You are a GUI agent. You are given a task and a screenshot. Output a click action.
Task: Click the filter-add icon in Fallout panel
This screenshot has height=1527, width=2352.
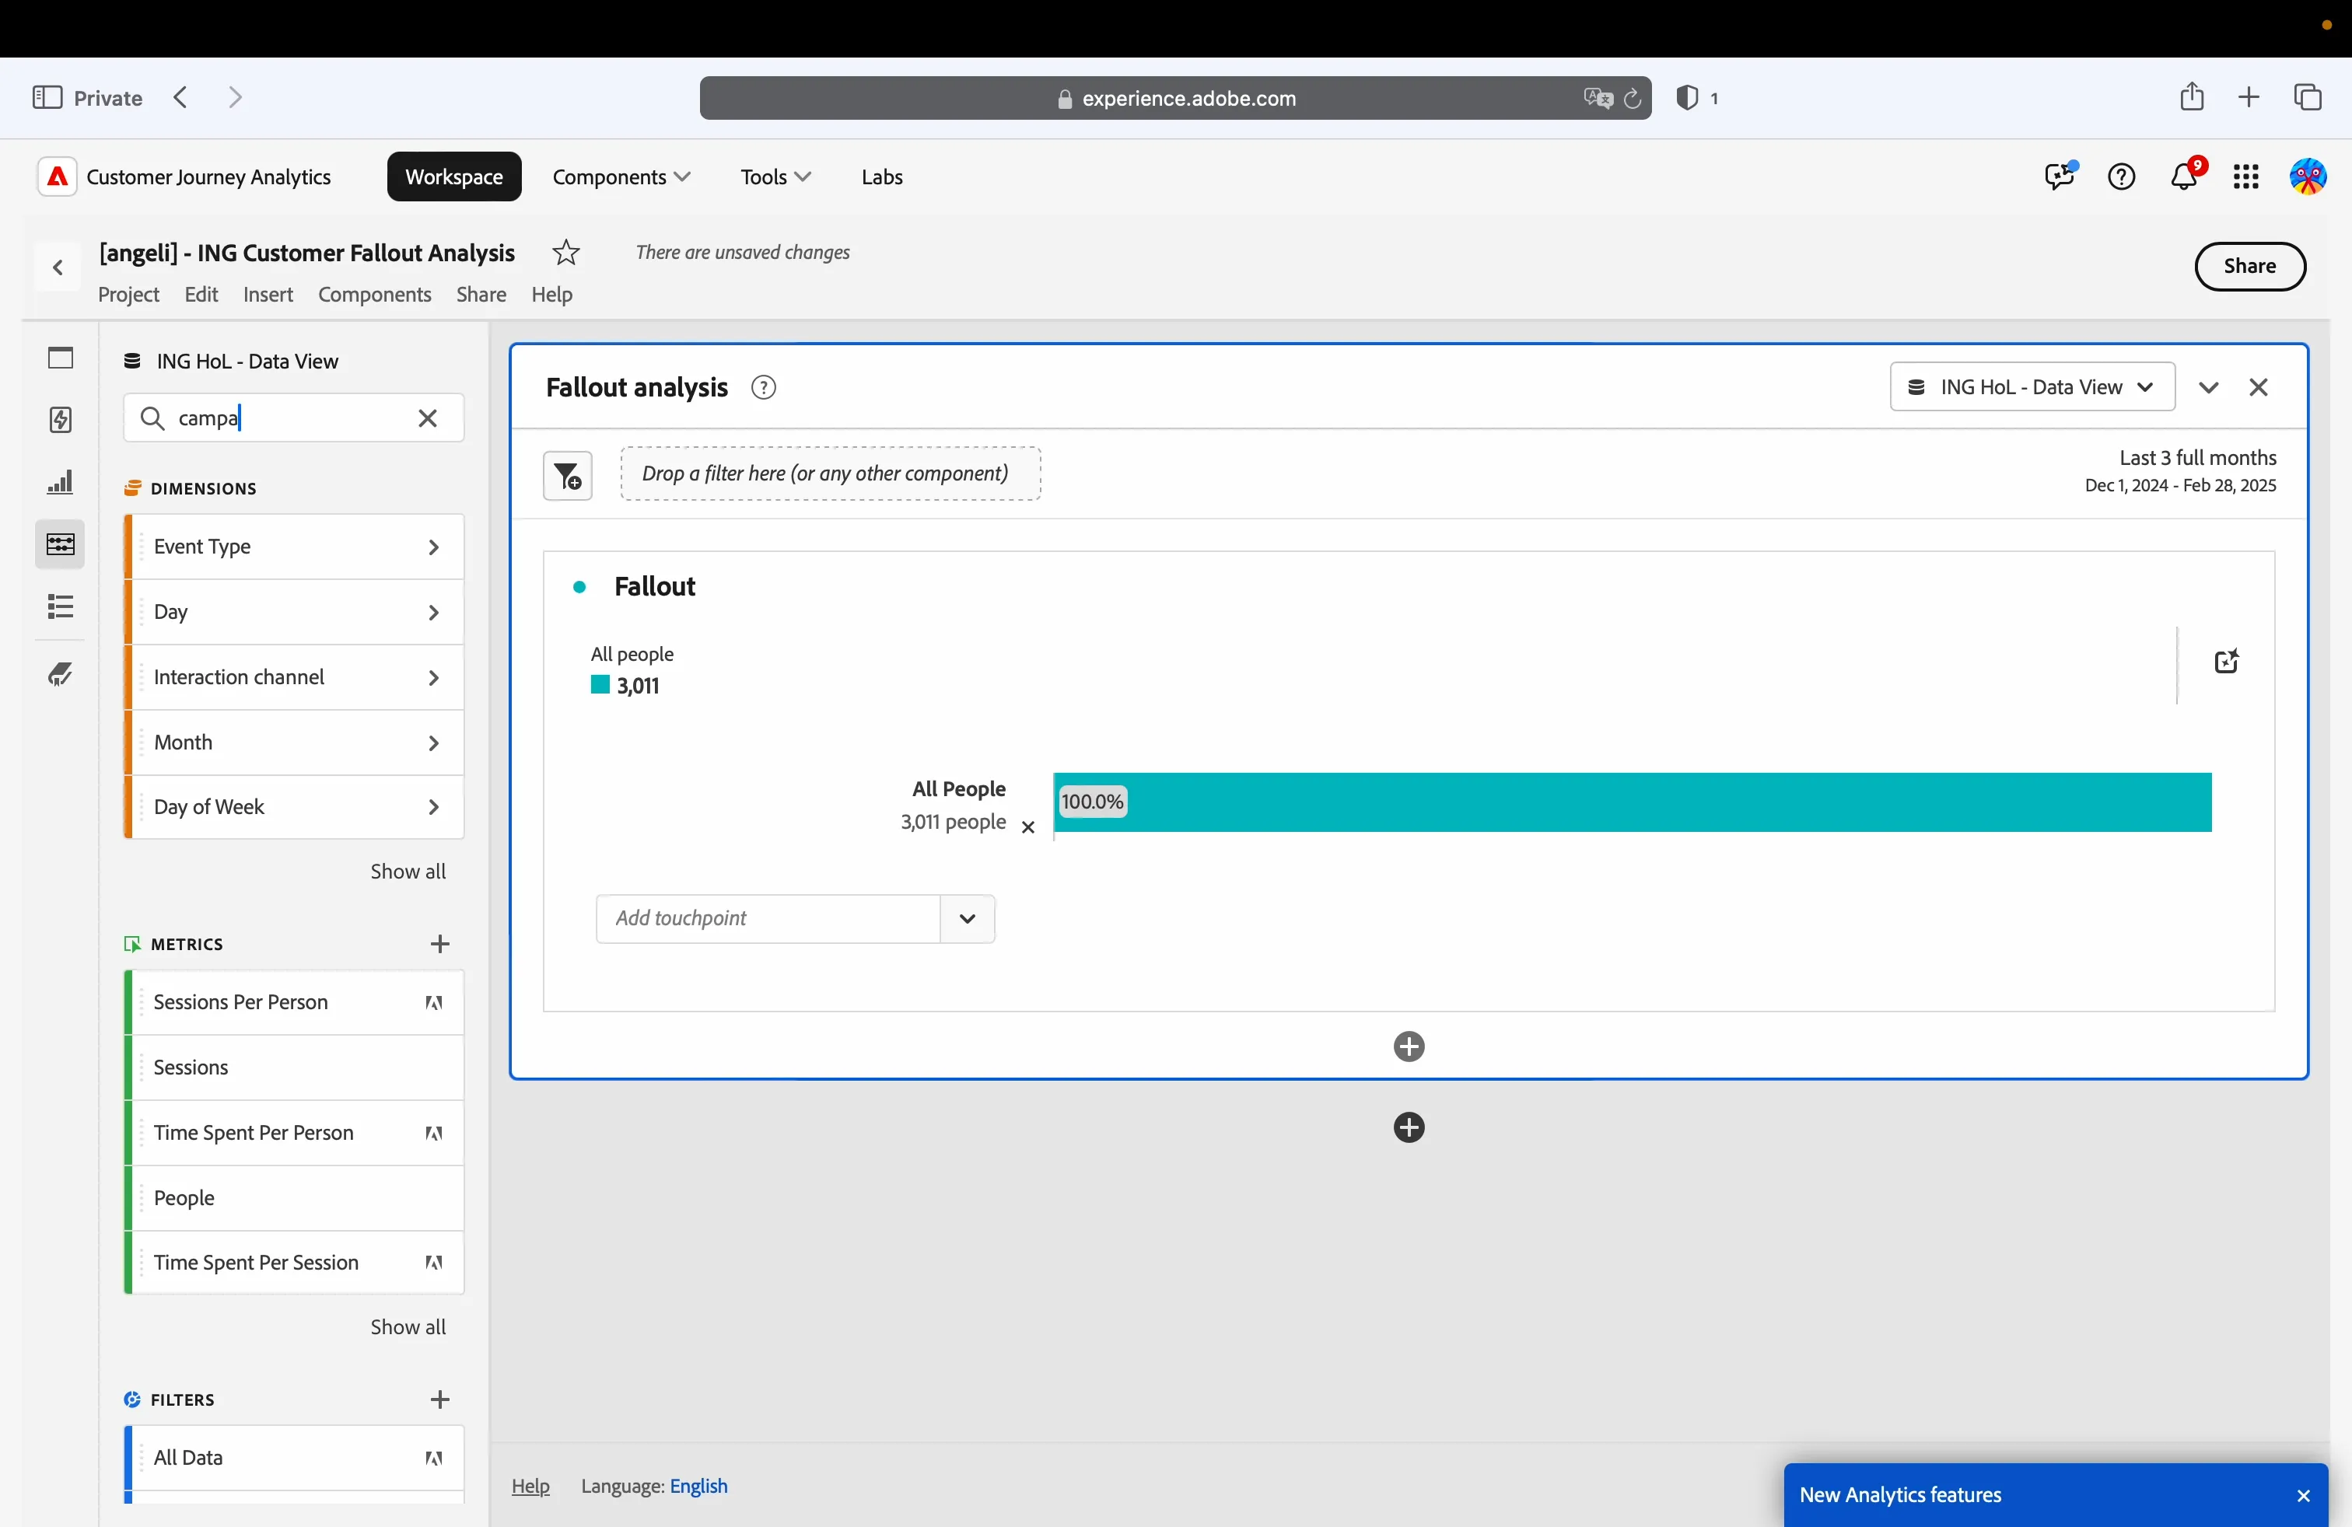[x=567, y=476]
